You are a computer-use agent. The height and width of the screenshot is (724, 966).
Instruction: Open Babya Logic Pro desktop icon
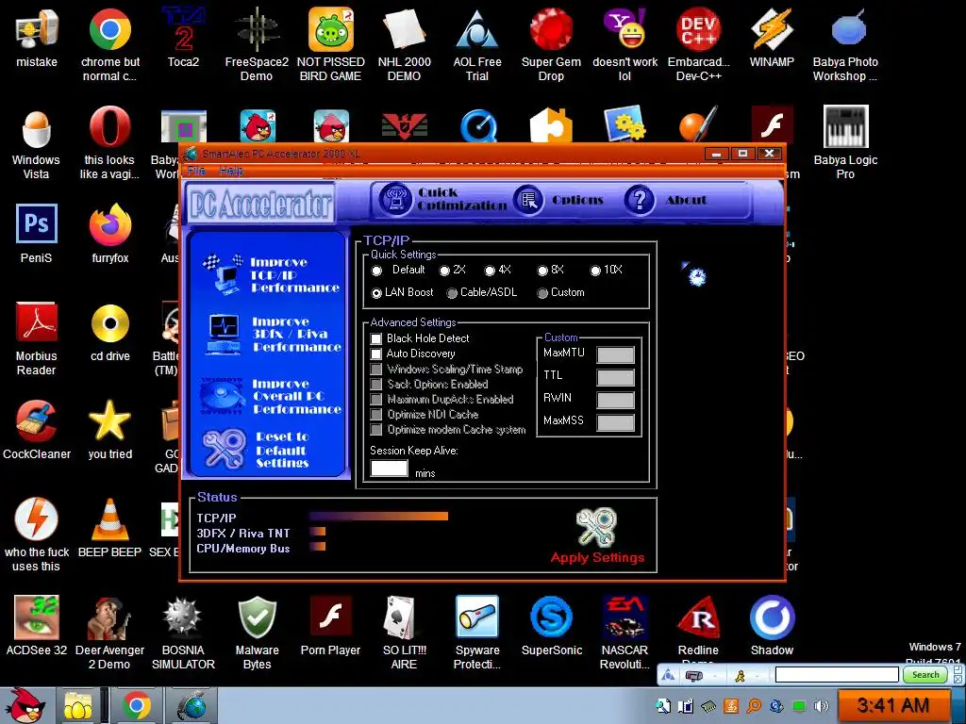click(x=845, y=143)
